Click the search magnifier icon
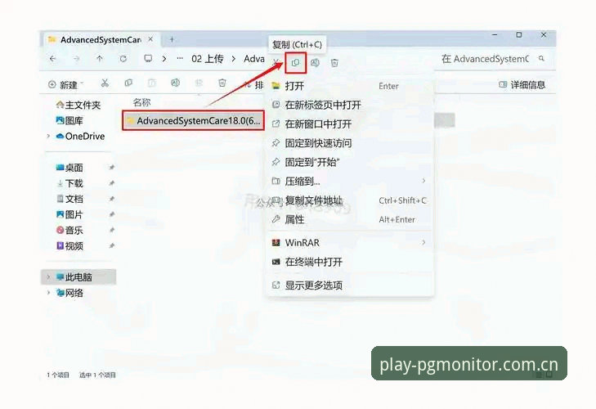The width and height of the screenshot is (596, 409). pyautogui.click(x=541, y=59)
